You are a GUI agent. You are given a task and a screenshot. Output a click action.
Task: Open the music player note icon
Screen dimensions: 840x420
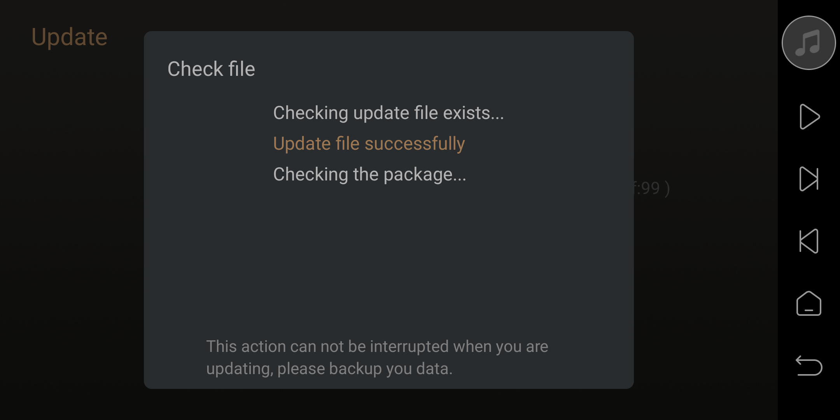[x=808, y=43]
